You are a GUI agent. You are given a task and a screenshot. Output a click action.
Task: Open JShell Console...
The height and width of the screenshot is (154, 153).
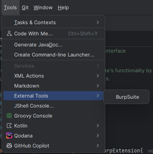coord(53,106)
